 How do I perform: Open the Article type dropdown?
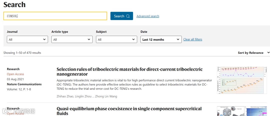coord(72,39)
